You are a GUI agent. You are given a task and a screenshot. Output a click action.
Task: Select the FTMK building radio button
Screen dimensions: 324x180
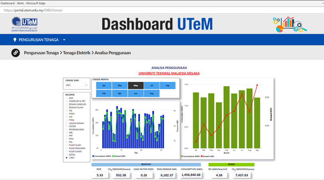coord(67,120)
